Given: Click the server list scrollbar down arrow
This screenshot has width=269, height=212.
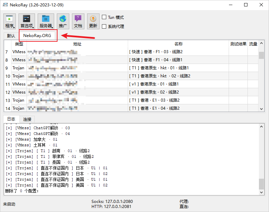Looking at the screenshot, I should point(262,109).
